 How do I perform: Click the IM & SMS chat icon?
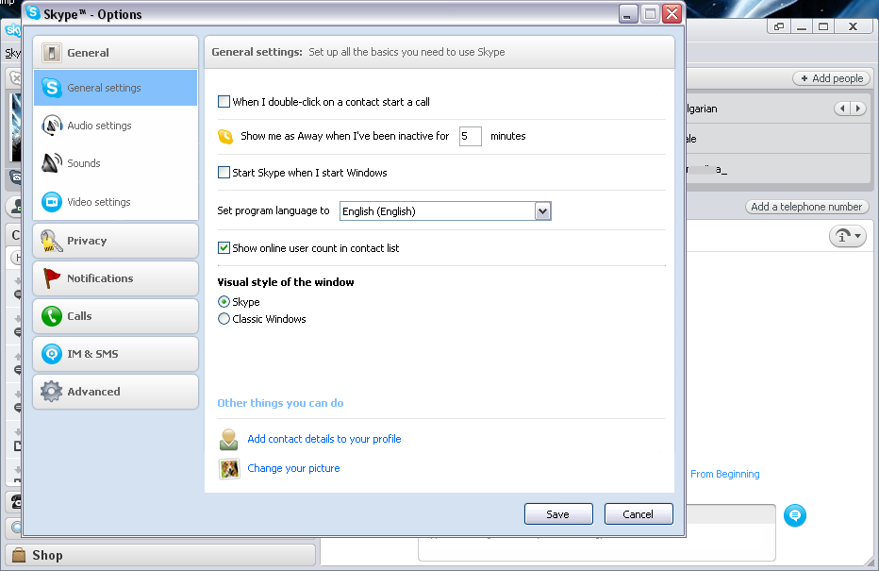pyautogui.click(x=52, y=354)
